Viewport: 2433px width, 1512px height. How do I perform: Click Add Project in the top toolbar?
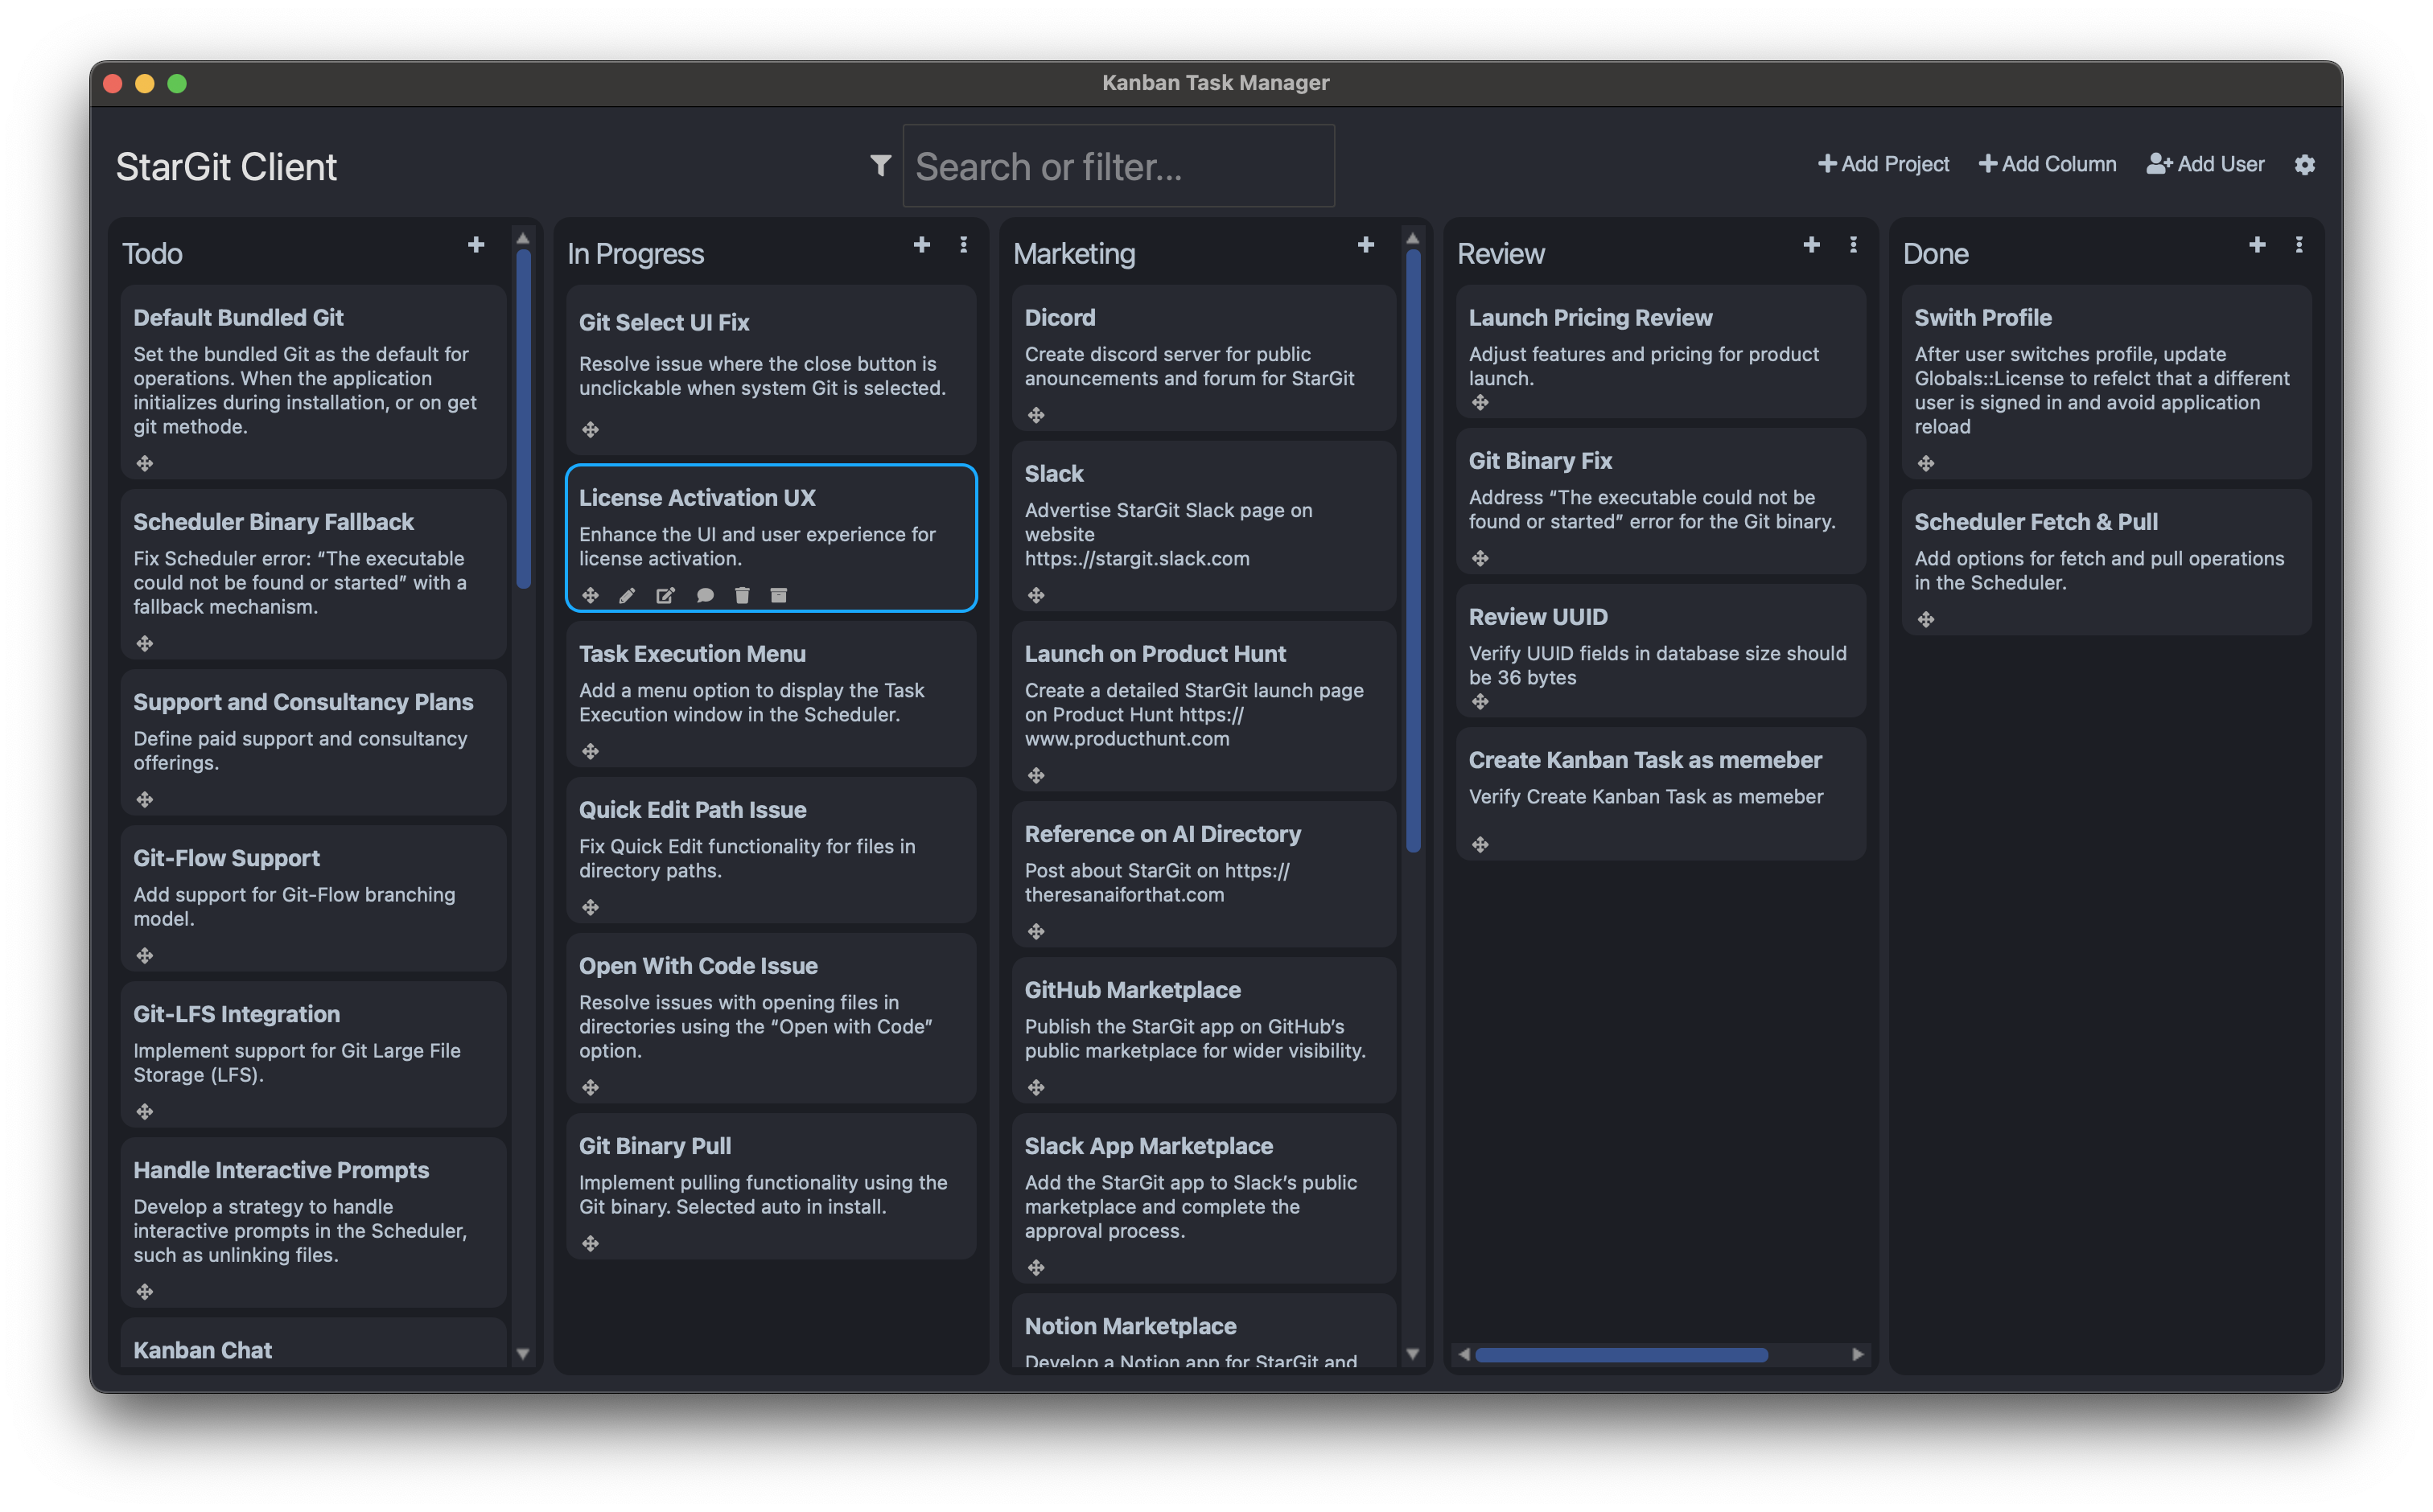pyautogui.click(x=1882, y=164)
